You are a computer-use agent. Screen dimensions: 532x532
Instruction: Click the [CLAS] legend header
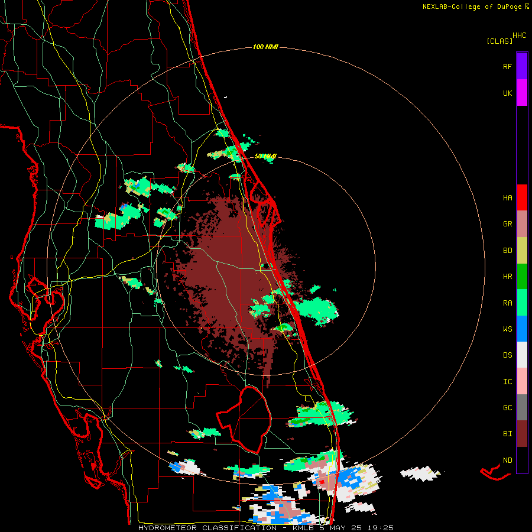tap(499, 41)
